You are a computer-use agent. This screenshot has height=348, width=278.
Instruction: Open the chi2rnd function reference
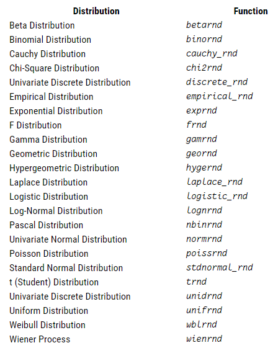click(204, 68)
